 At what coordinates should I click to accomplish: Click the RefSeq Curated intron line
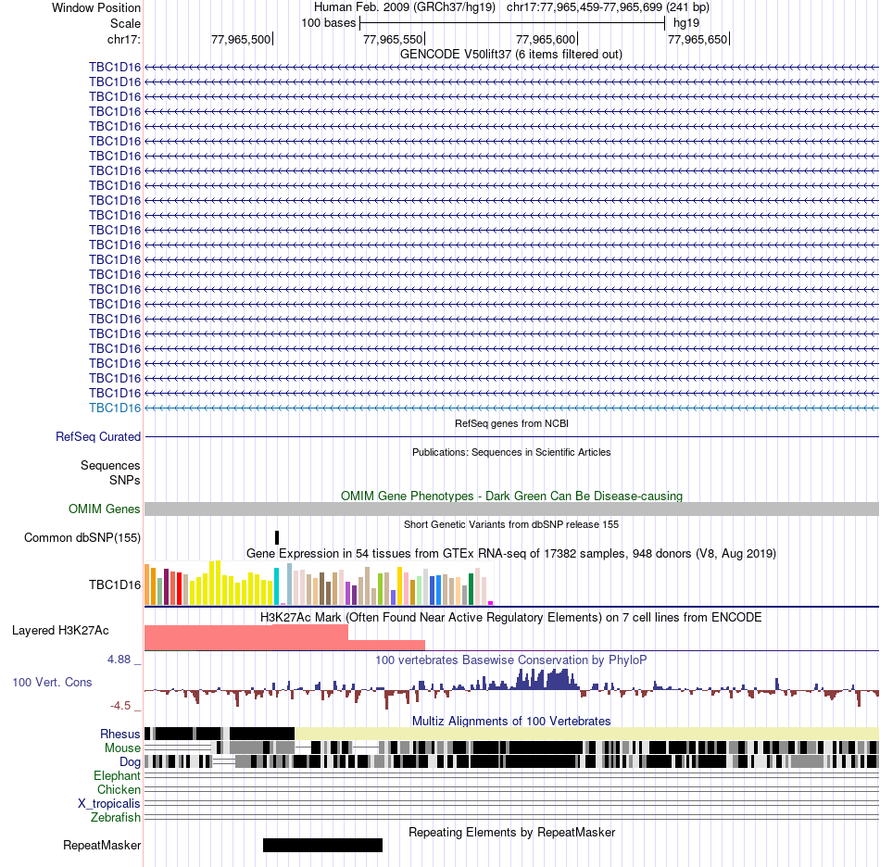(511, 436)
